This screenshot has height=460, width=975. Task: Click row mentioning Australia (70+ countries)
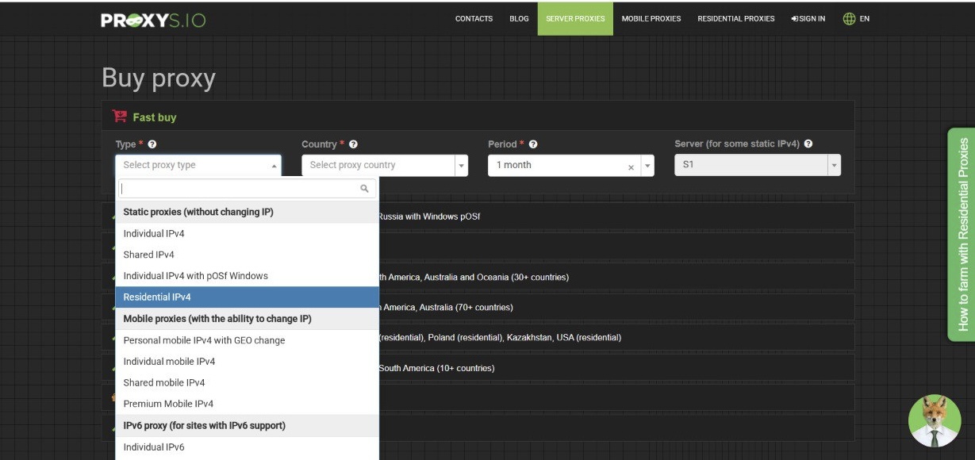click(478, 307)
